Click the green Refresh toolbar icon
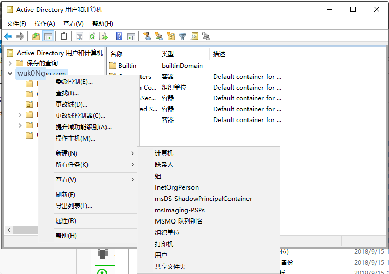The width and height of the screenshot is (389, 274). 92,37
